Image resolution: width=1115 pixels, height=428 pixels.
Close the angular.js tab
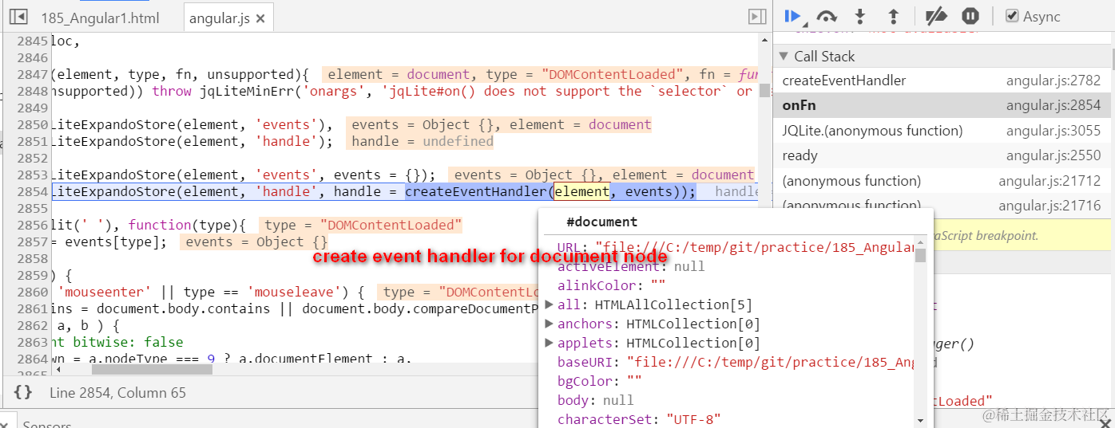pos(259,18)
